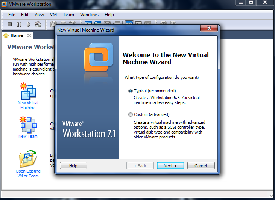Click the 'New Virtual Machine Wizard' title bar text
Viewport: 275px width, 200px height.
[86, 30]
